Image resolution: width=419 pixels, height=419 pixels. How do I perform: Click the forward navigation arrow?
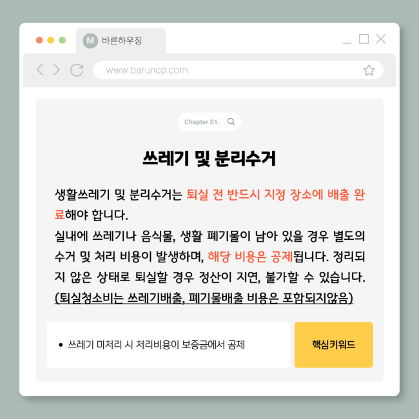(56, 70)
